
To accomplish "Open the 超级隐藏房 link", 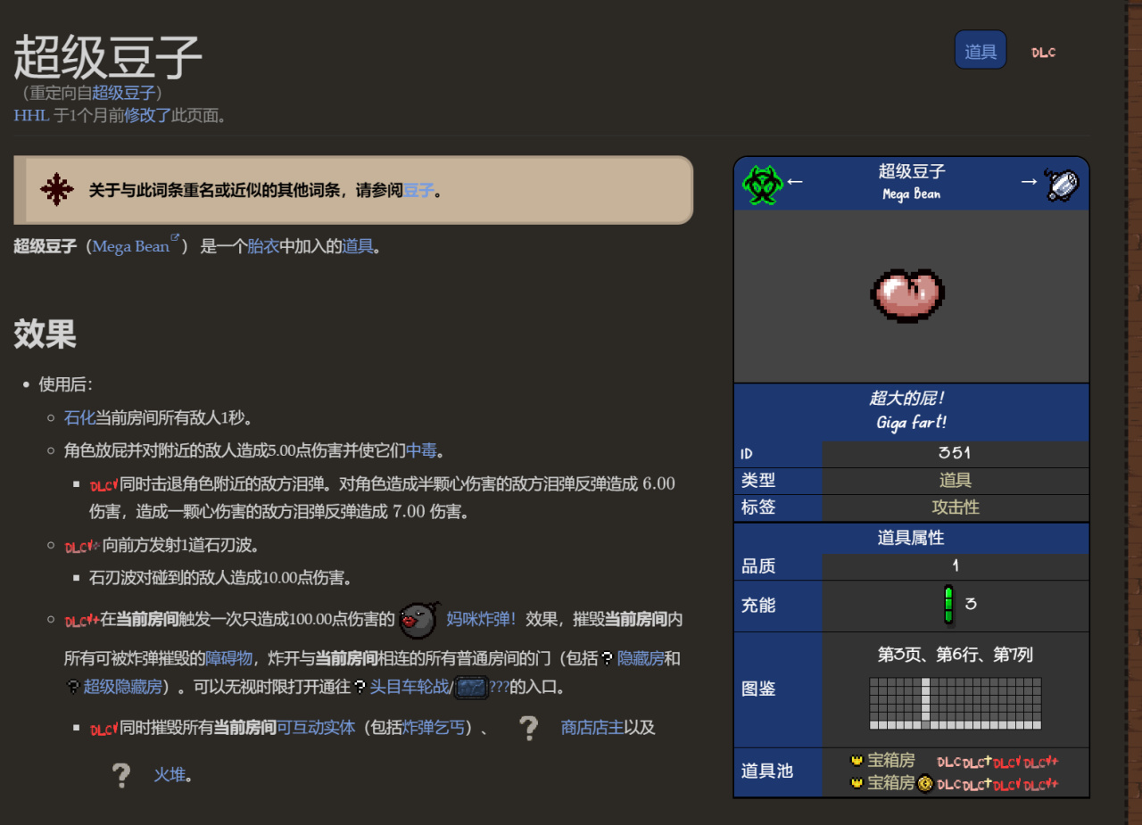I will tap(122, 687).
